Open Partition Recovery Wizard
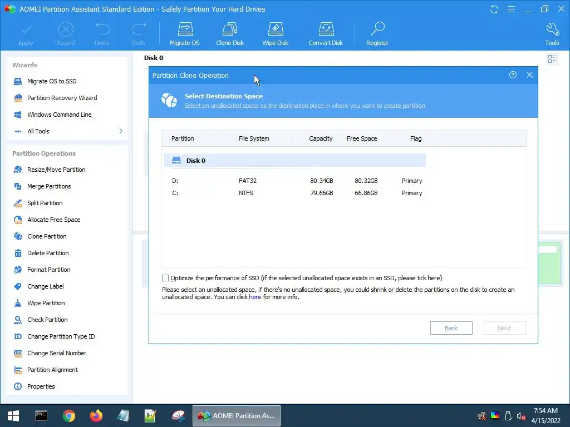 click(x=62, y=98)
